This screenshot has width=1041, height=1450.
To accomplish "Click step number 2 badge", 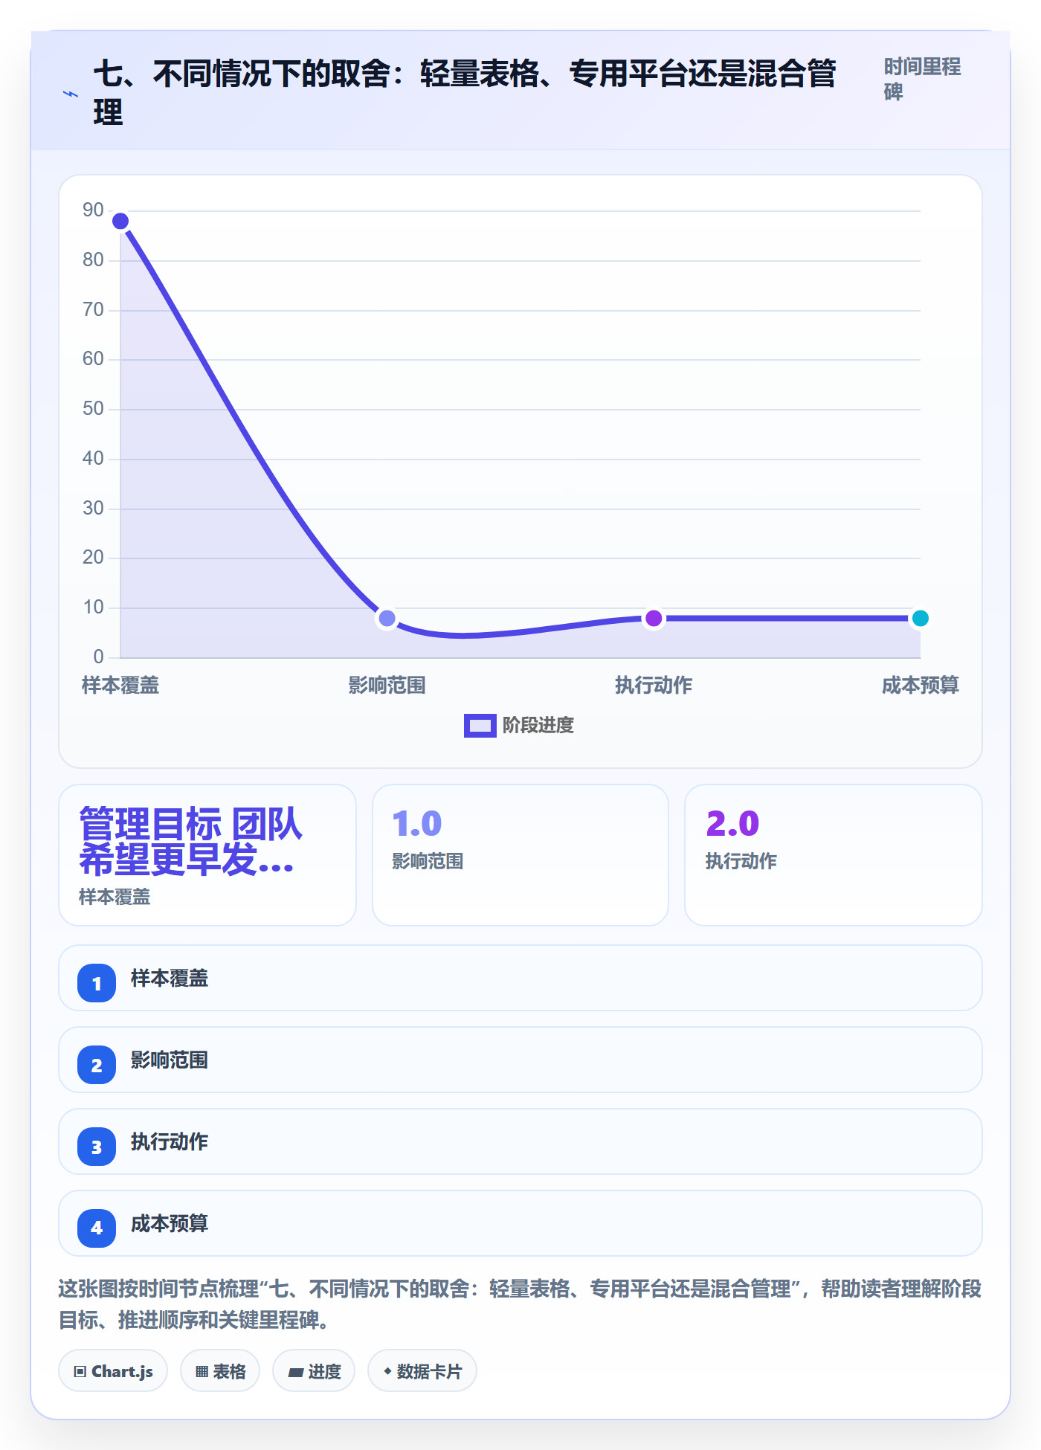I will [97, 1065].
